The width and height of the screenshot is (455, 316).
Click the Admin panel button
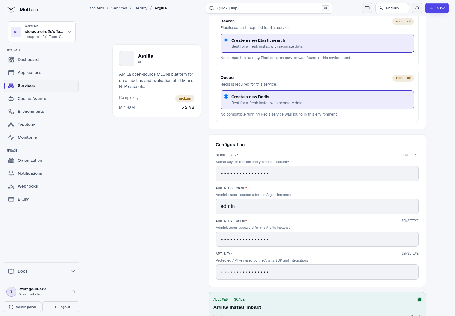[22, 307]
